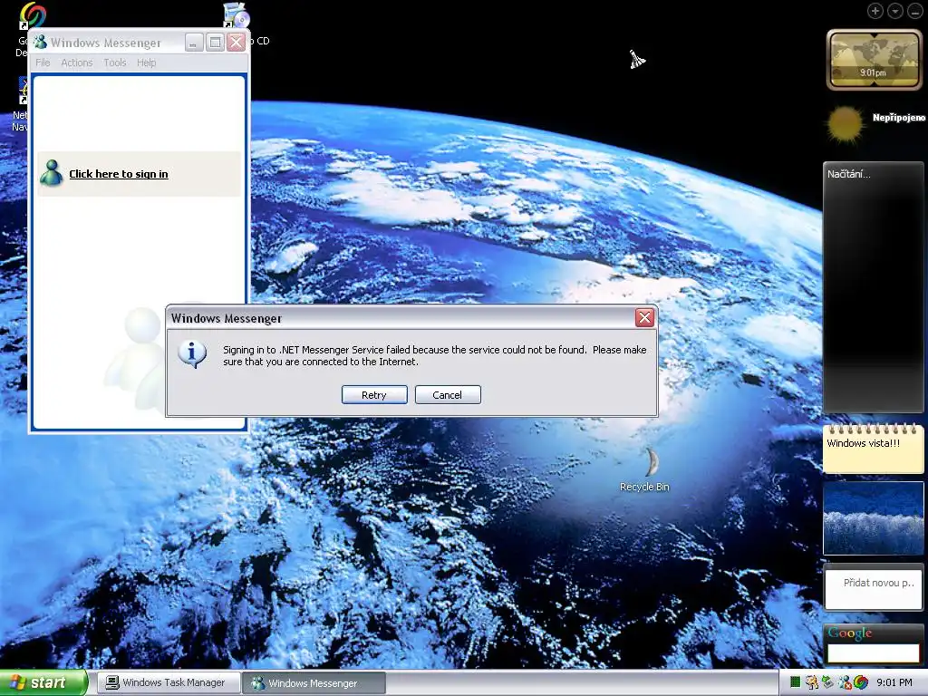Switch to Windows Task Manager in the taskbar
Screen dimensions: 928x696
168,683
